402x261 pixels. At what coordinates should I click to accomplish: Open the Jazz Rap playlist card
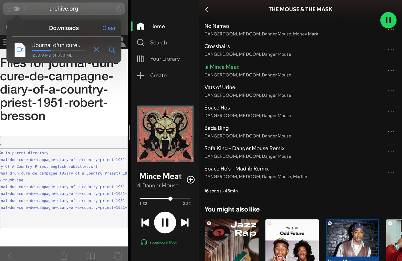pyautogui.click(x=231, y=240)
